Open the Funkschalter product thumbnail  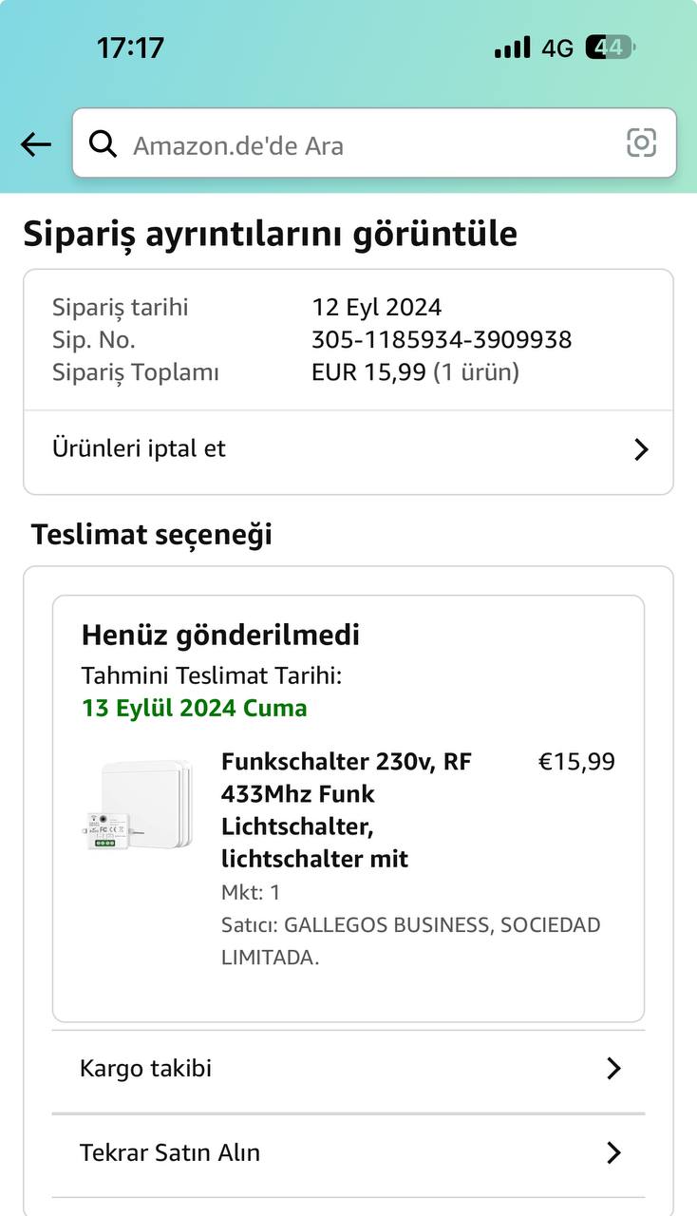click(139, 804)
